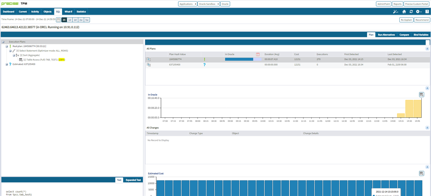Click the Table Access step icon in tree

pyautogui.click(x=21, y=60)
